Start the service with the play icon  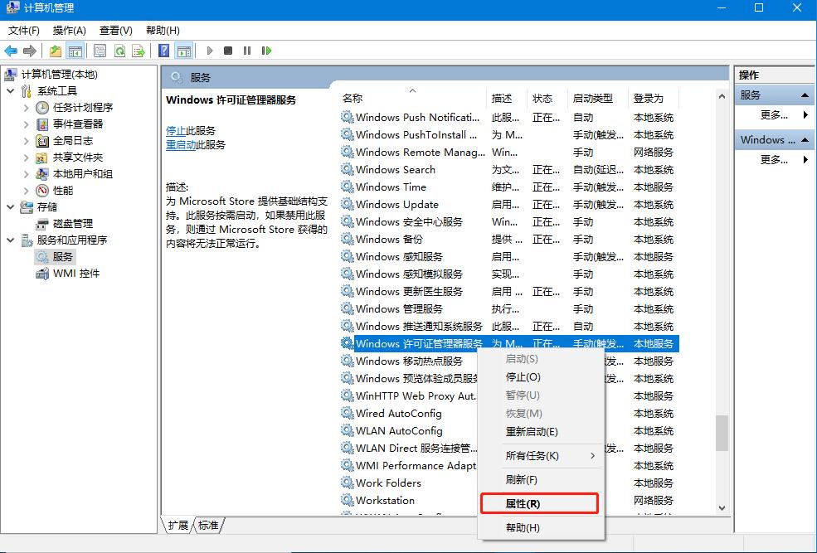pyautogui.click(x=209, y=51)
